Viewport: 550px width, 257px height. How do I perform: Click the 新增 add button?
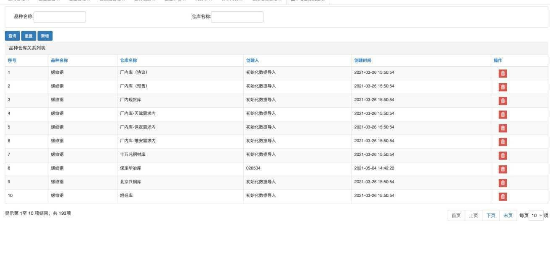pos(45,36)
